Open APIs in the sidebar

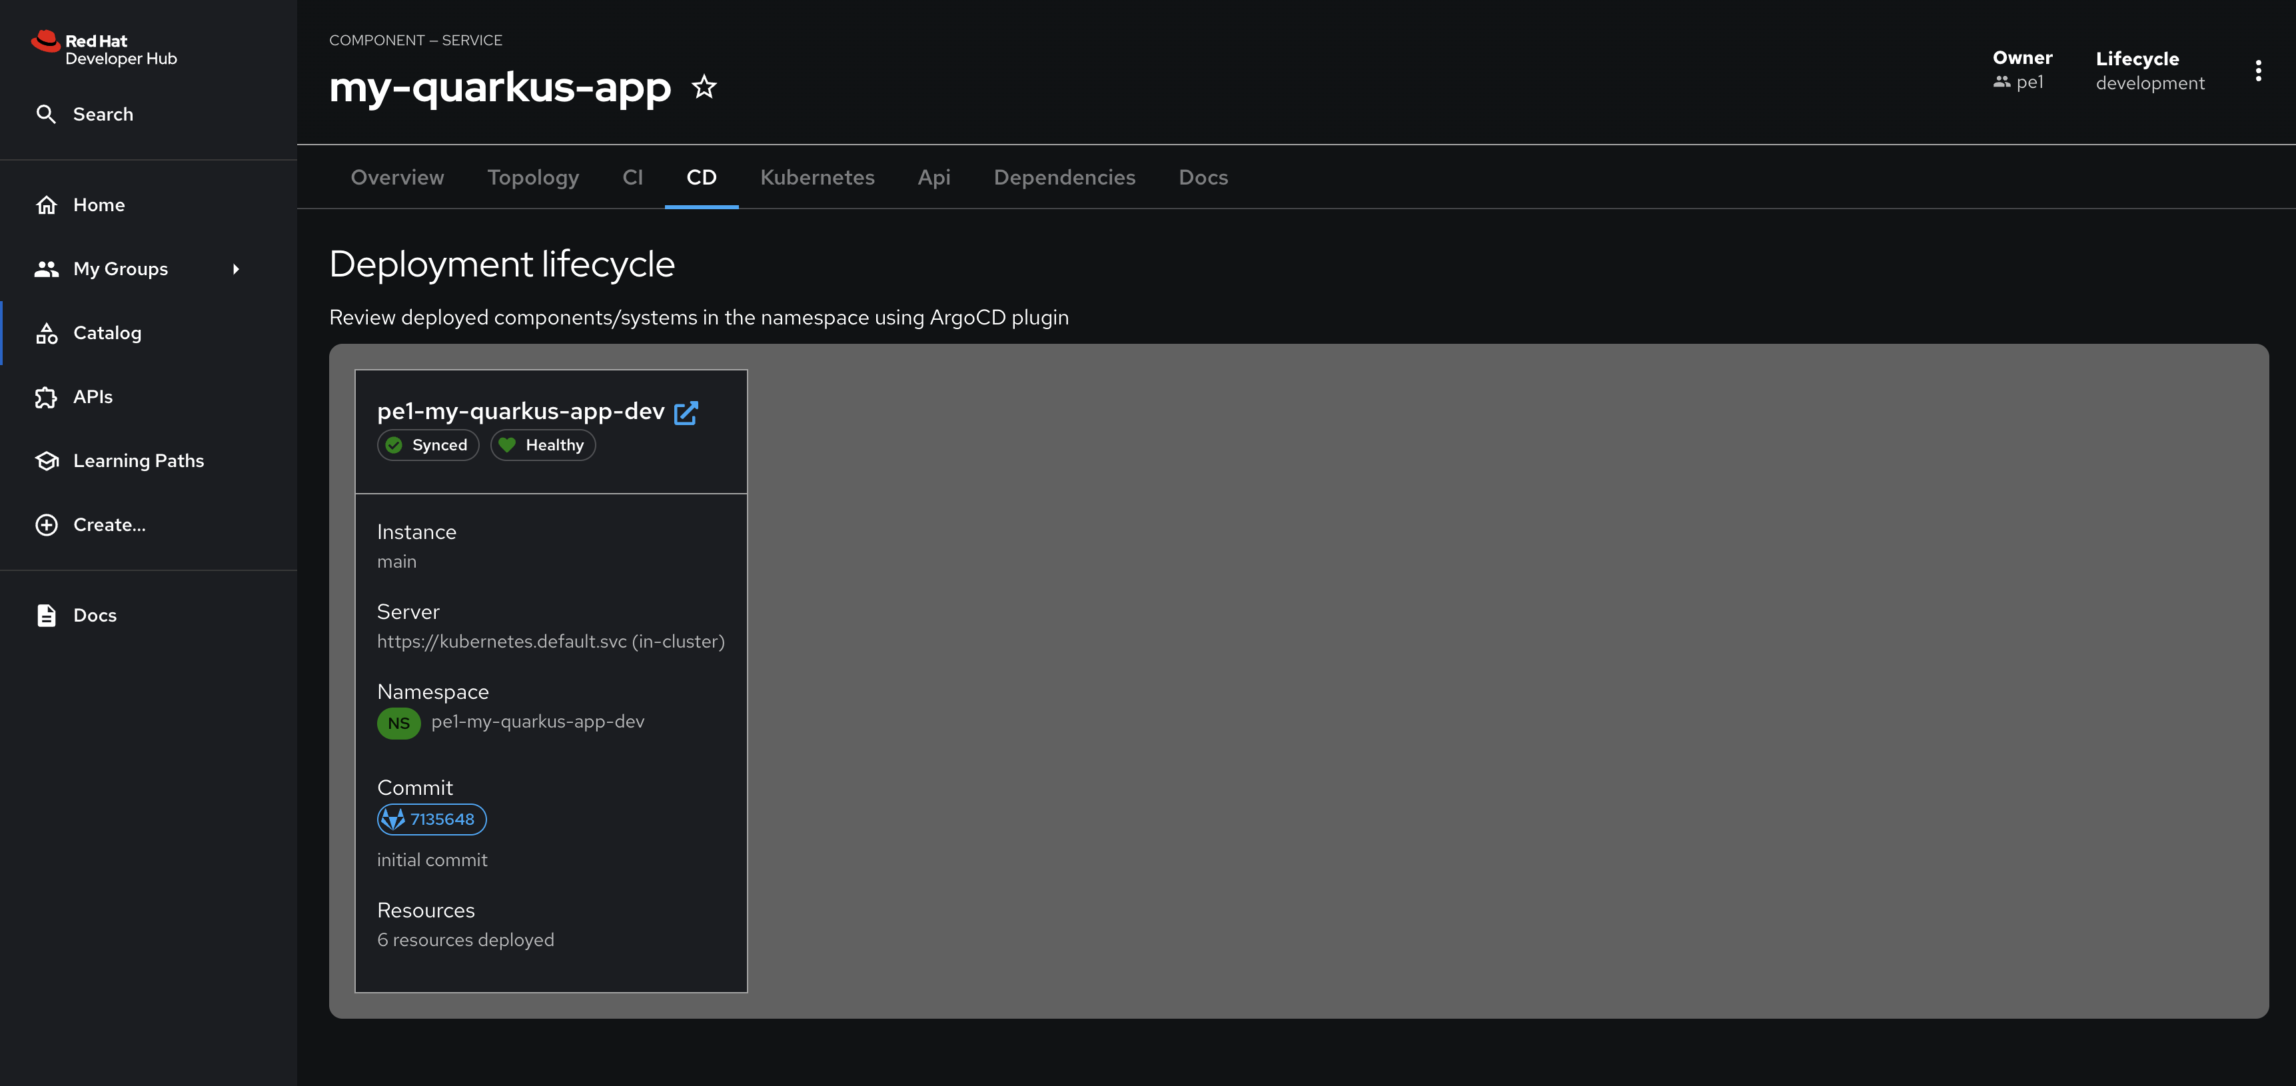[148, 397]
